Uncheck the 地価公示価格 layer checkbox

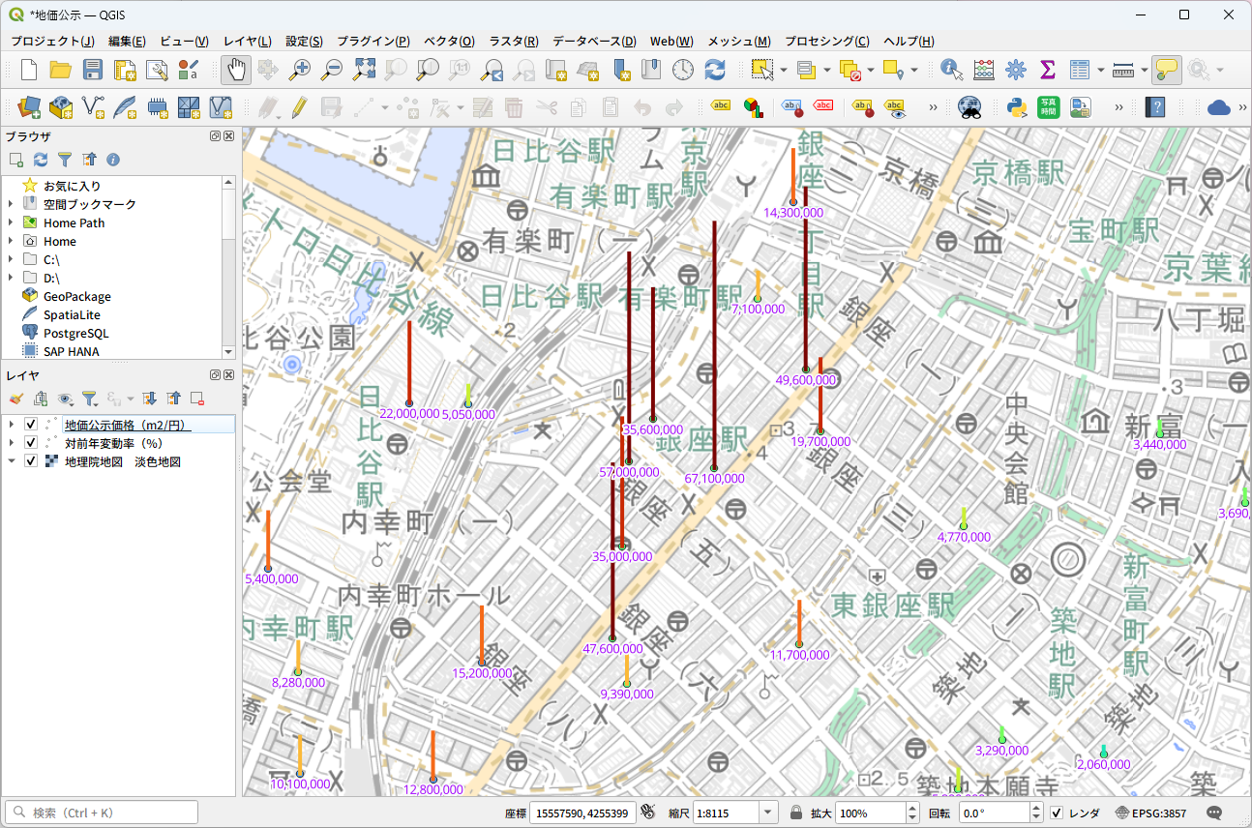pos(31,425)
